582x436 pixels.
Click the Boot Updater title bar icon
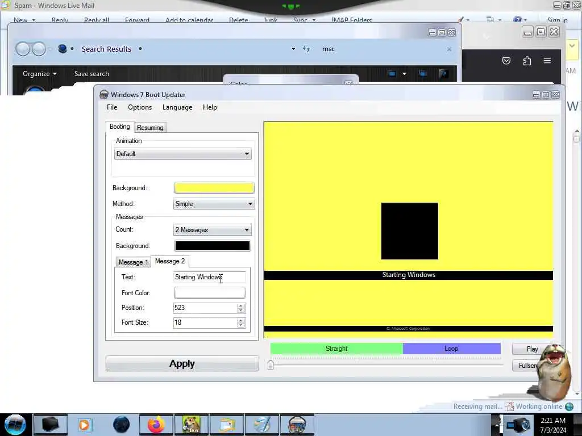[104, 95]
